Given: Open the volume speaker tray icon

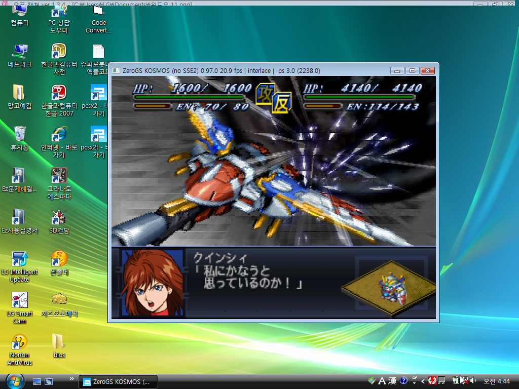Looking at the screenshot, I should (x=473, y=381).
